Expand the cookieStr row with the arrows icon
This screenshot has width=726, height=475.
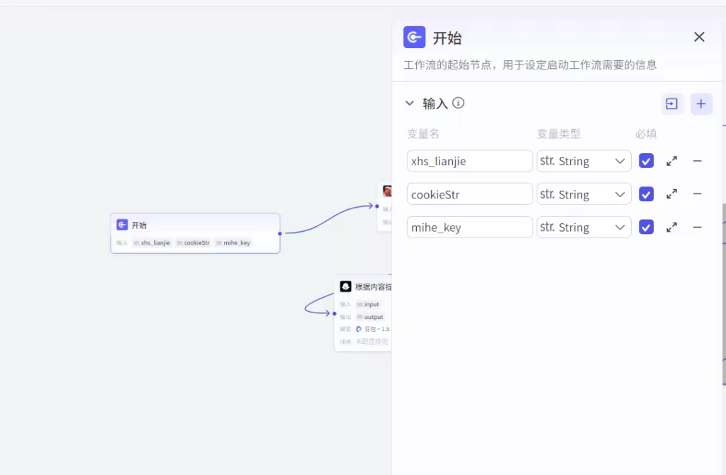coord(671,194)
